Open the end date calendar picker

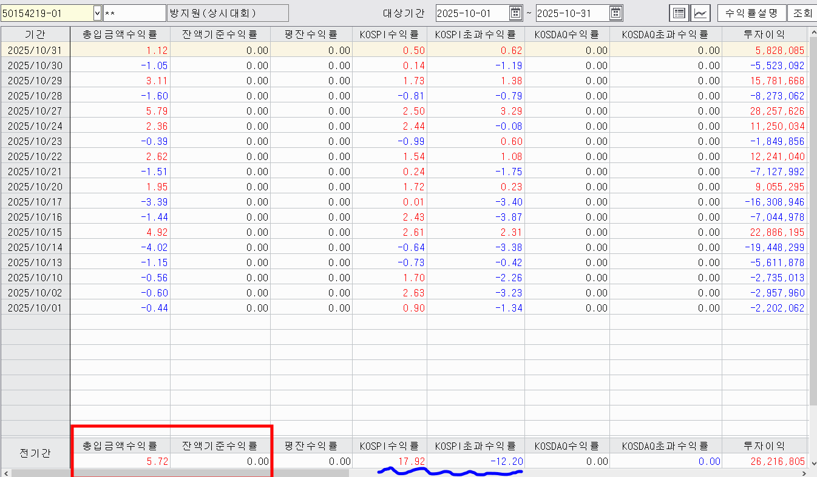tap(615, 13)
